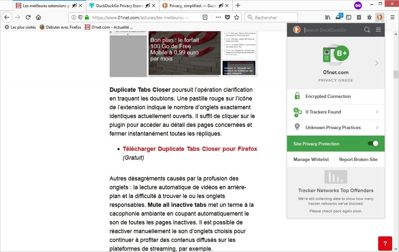Screen dimensions: 399x252
Task: Open Télécharger Duplicate Tabs Closer pour Firefox link
Action: pos(190,149)
